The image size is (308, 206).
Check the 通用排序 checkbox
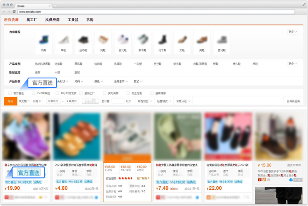[152, 93]
